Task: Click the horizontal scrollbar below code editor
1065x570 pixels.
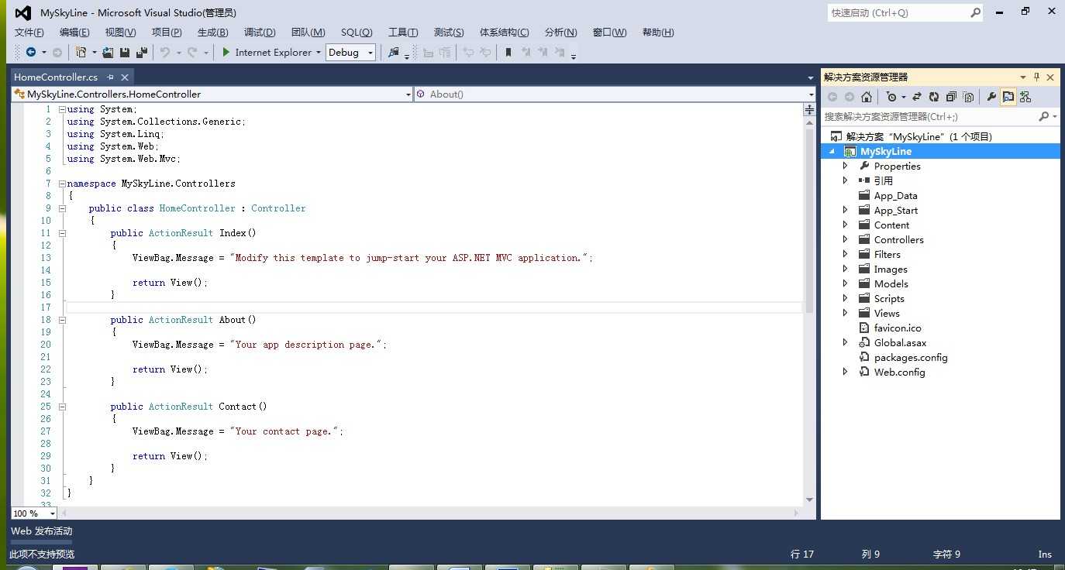Action: click(x=429, y=513)
